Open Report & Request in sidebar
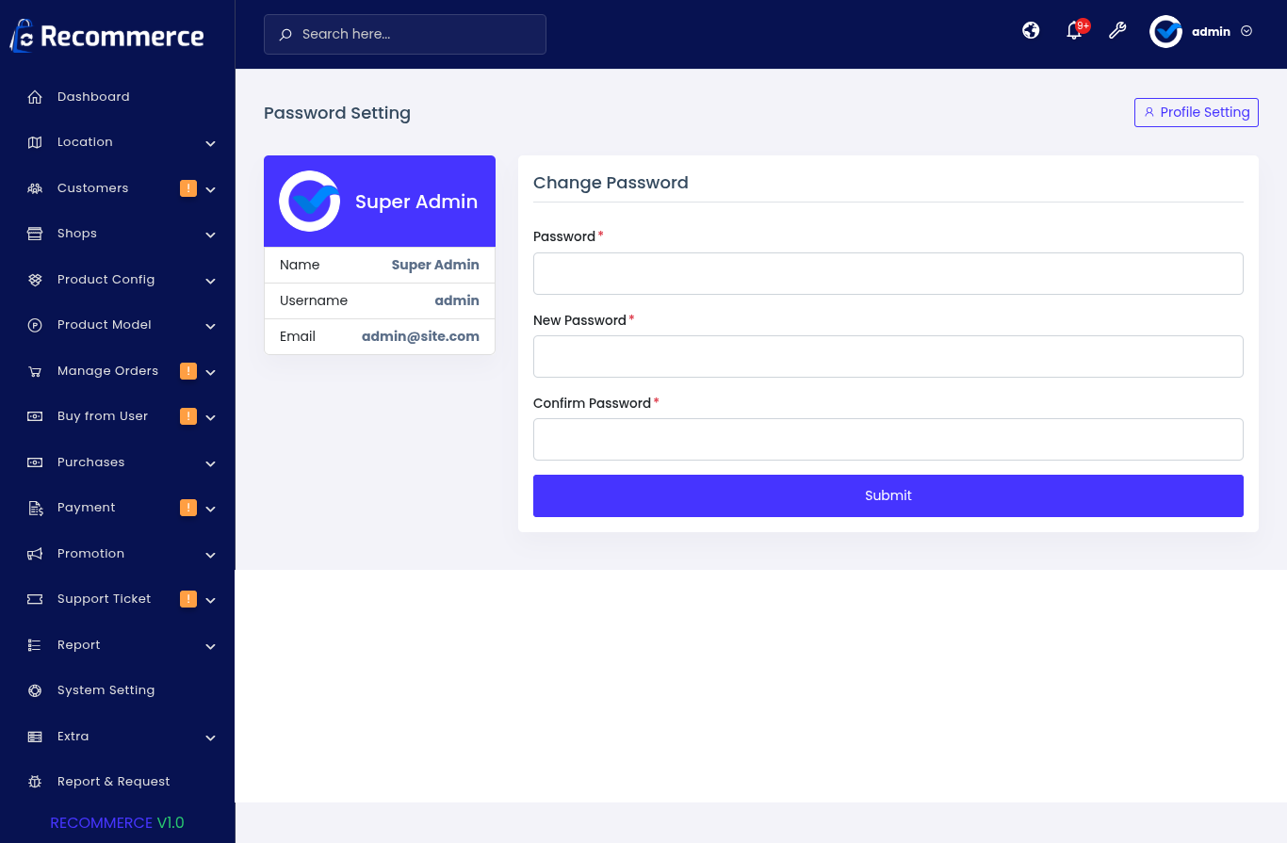 pos(117,782)
